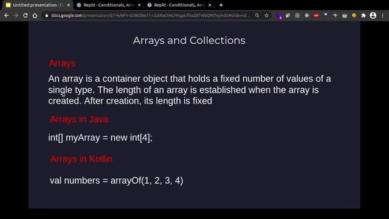389x219 pixels.
Task: Open a new browser tab with plus
Action: (221, 5)
